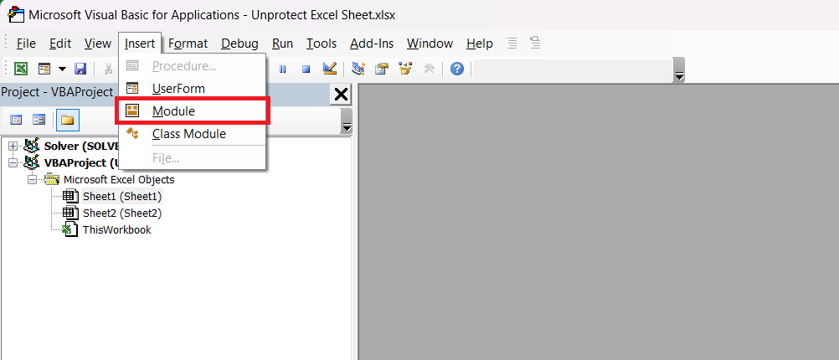Save the workbook with the floppy disk icon
The image size is (839, 360).
click(80, 69)
